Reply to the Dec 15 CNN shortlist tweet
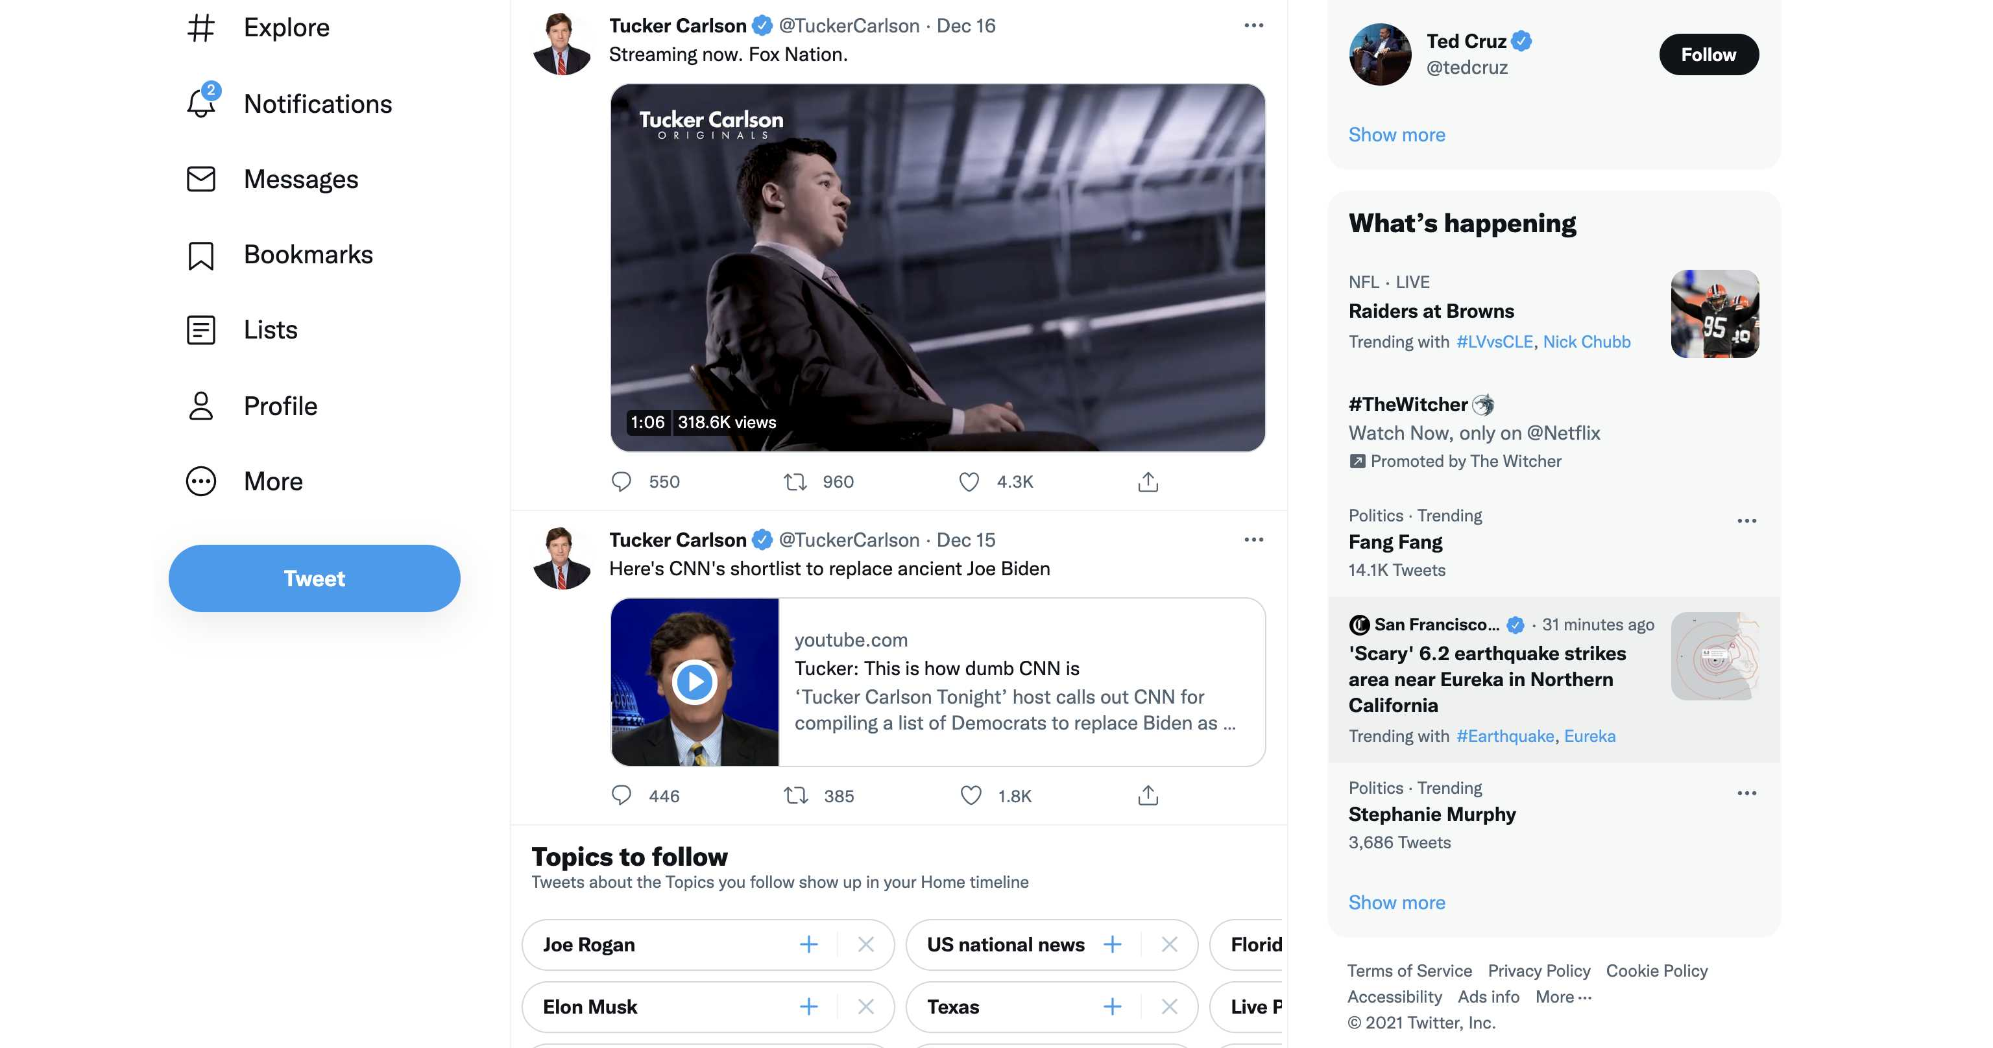Screen dimensions: 1993x1048 [x=622, y=795]
